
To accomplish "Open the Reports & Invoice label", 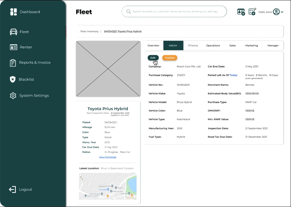I will click(35, 63).
